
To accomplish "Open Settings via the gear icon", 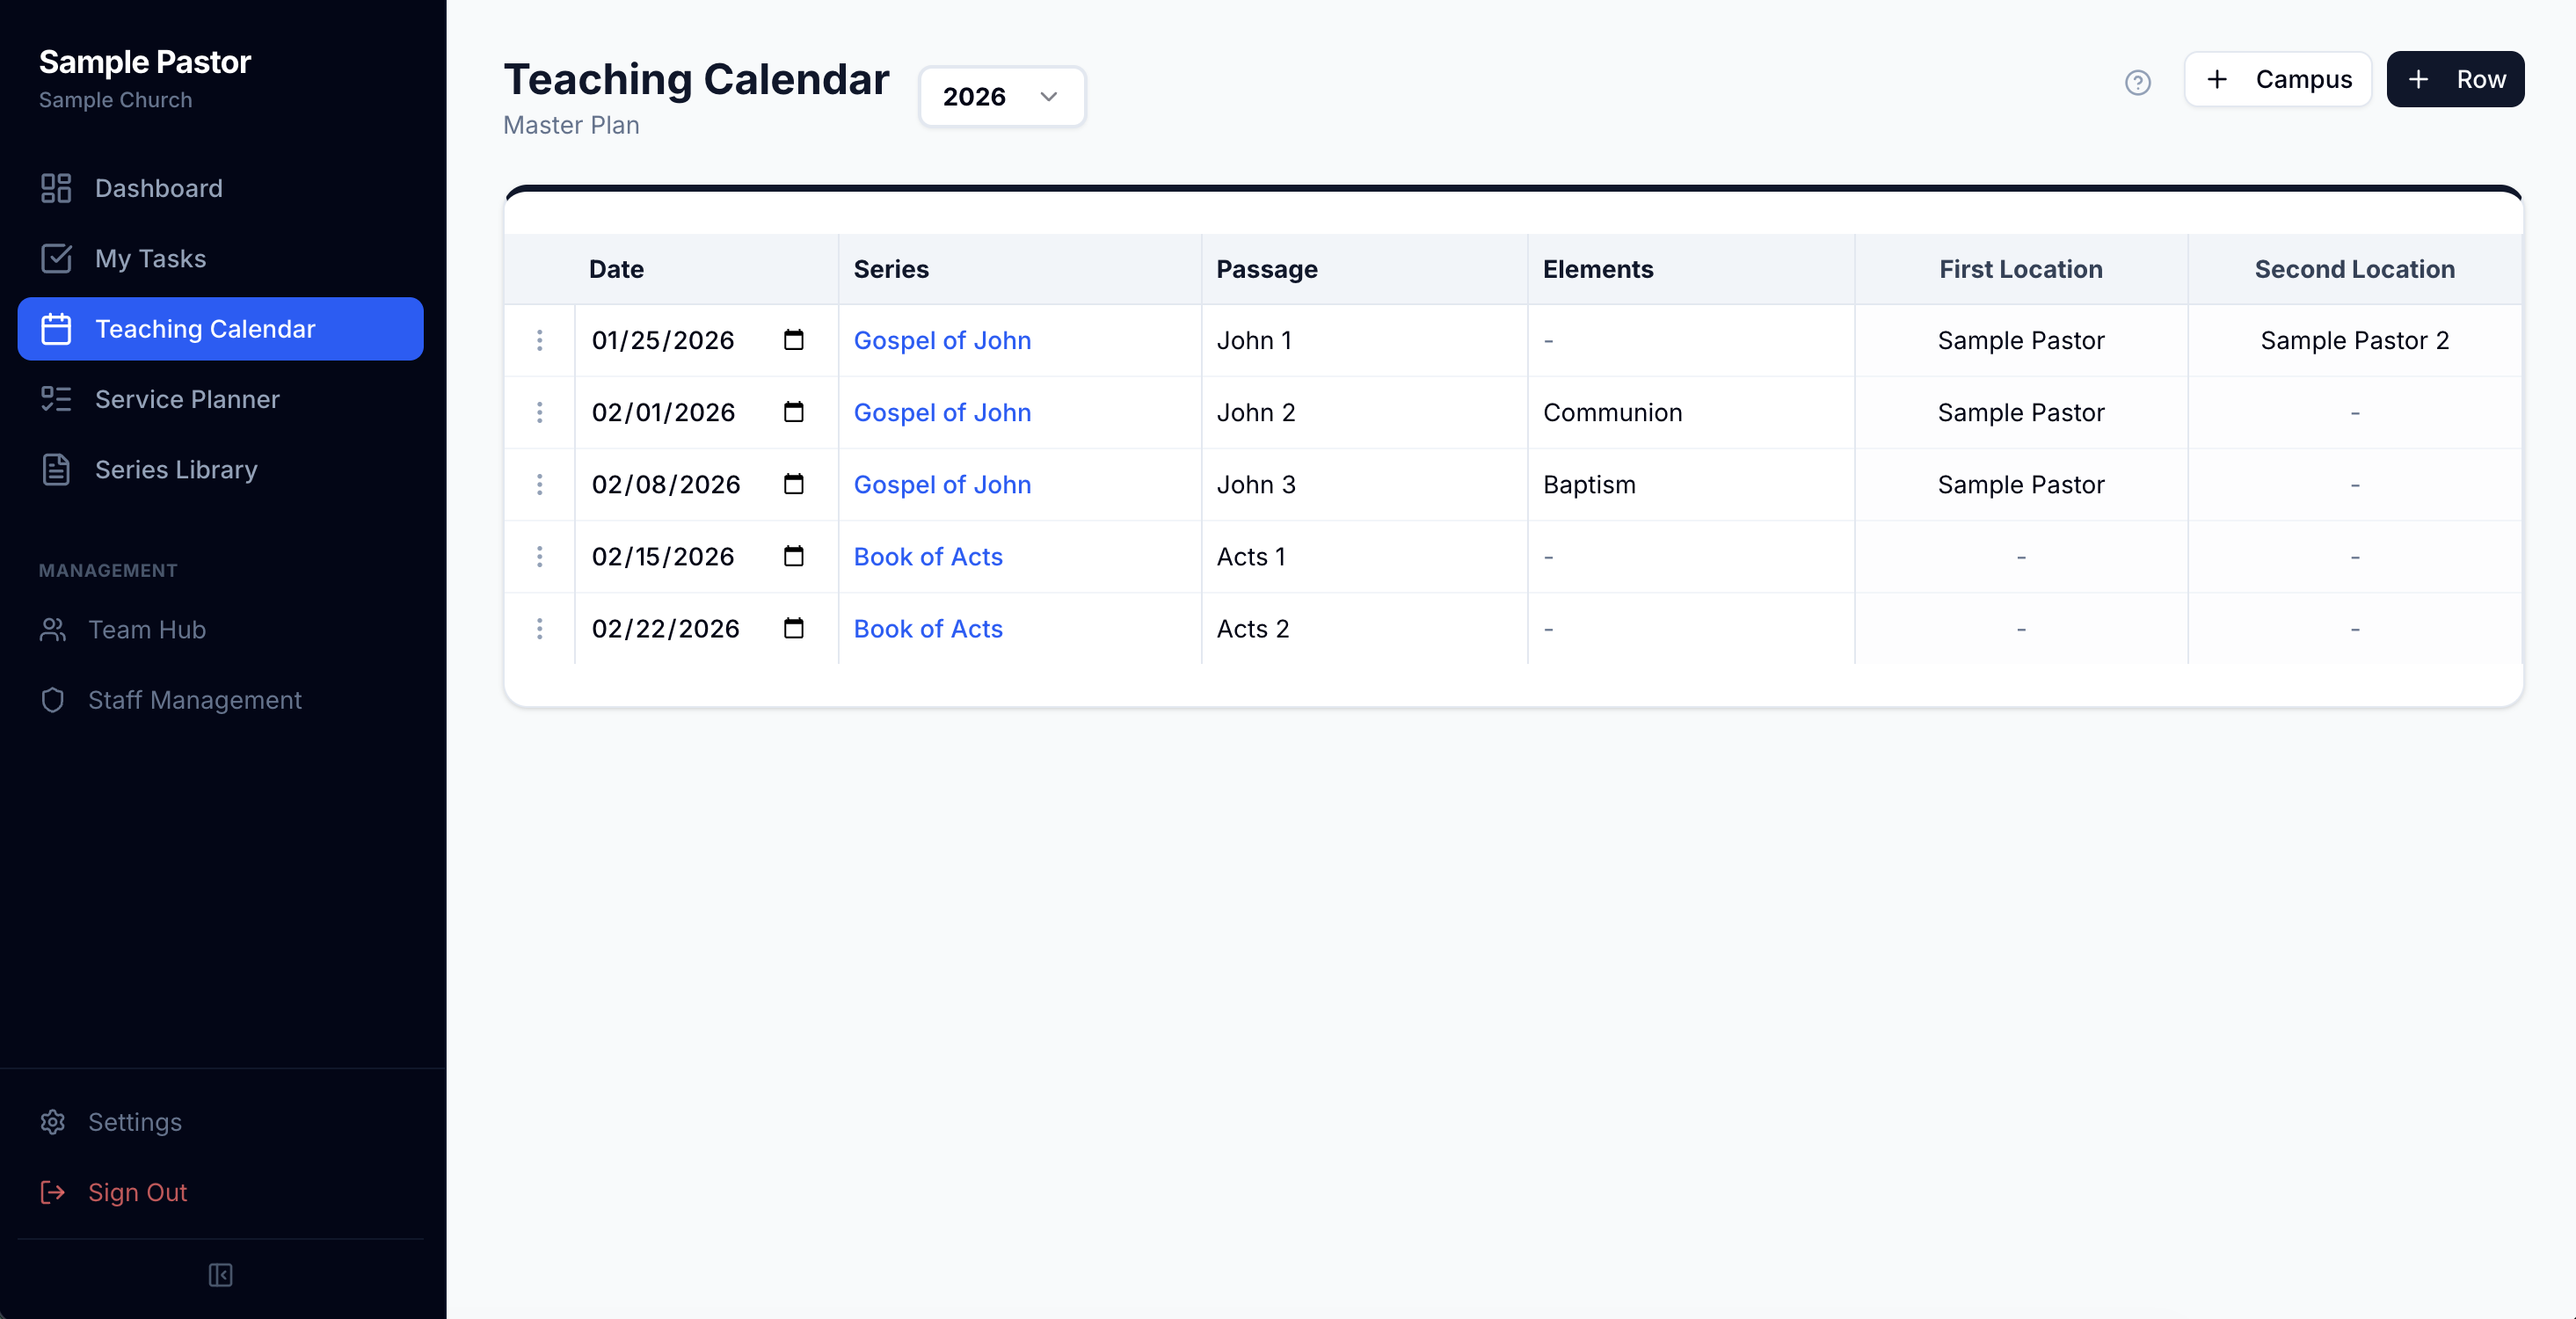I will click(53, 1122).
